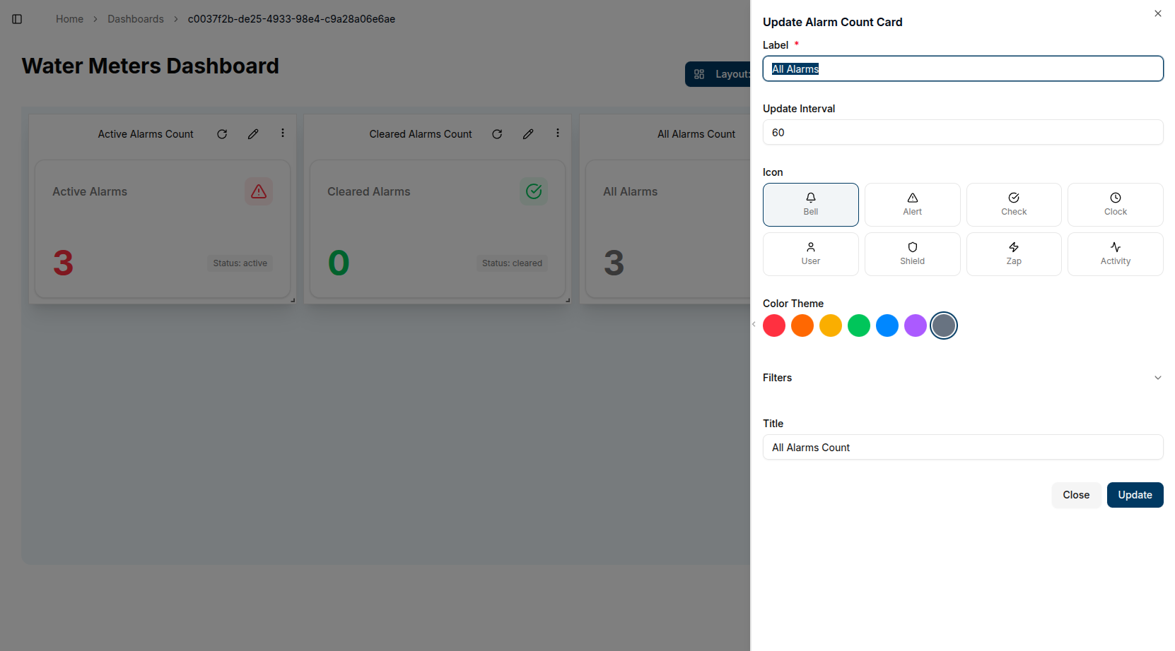Go to Home breadcrumb
1175x651 pixels.
69,19
